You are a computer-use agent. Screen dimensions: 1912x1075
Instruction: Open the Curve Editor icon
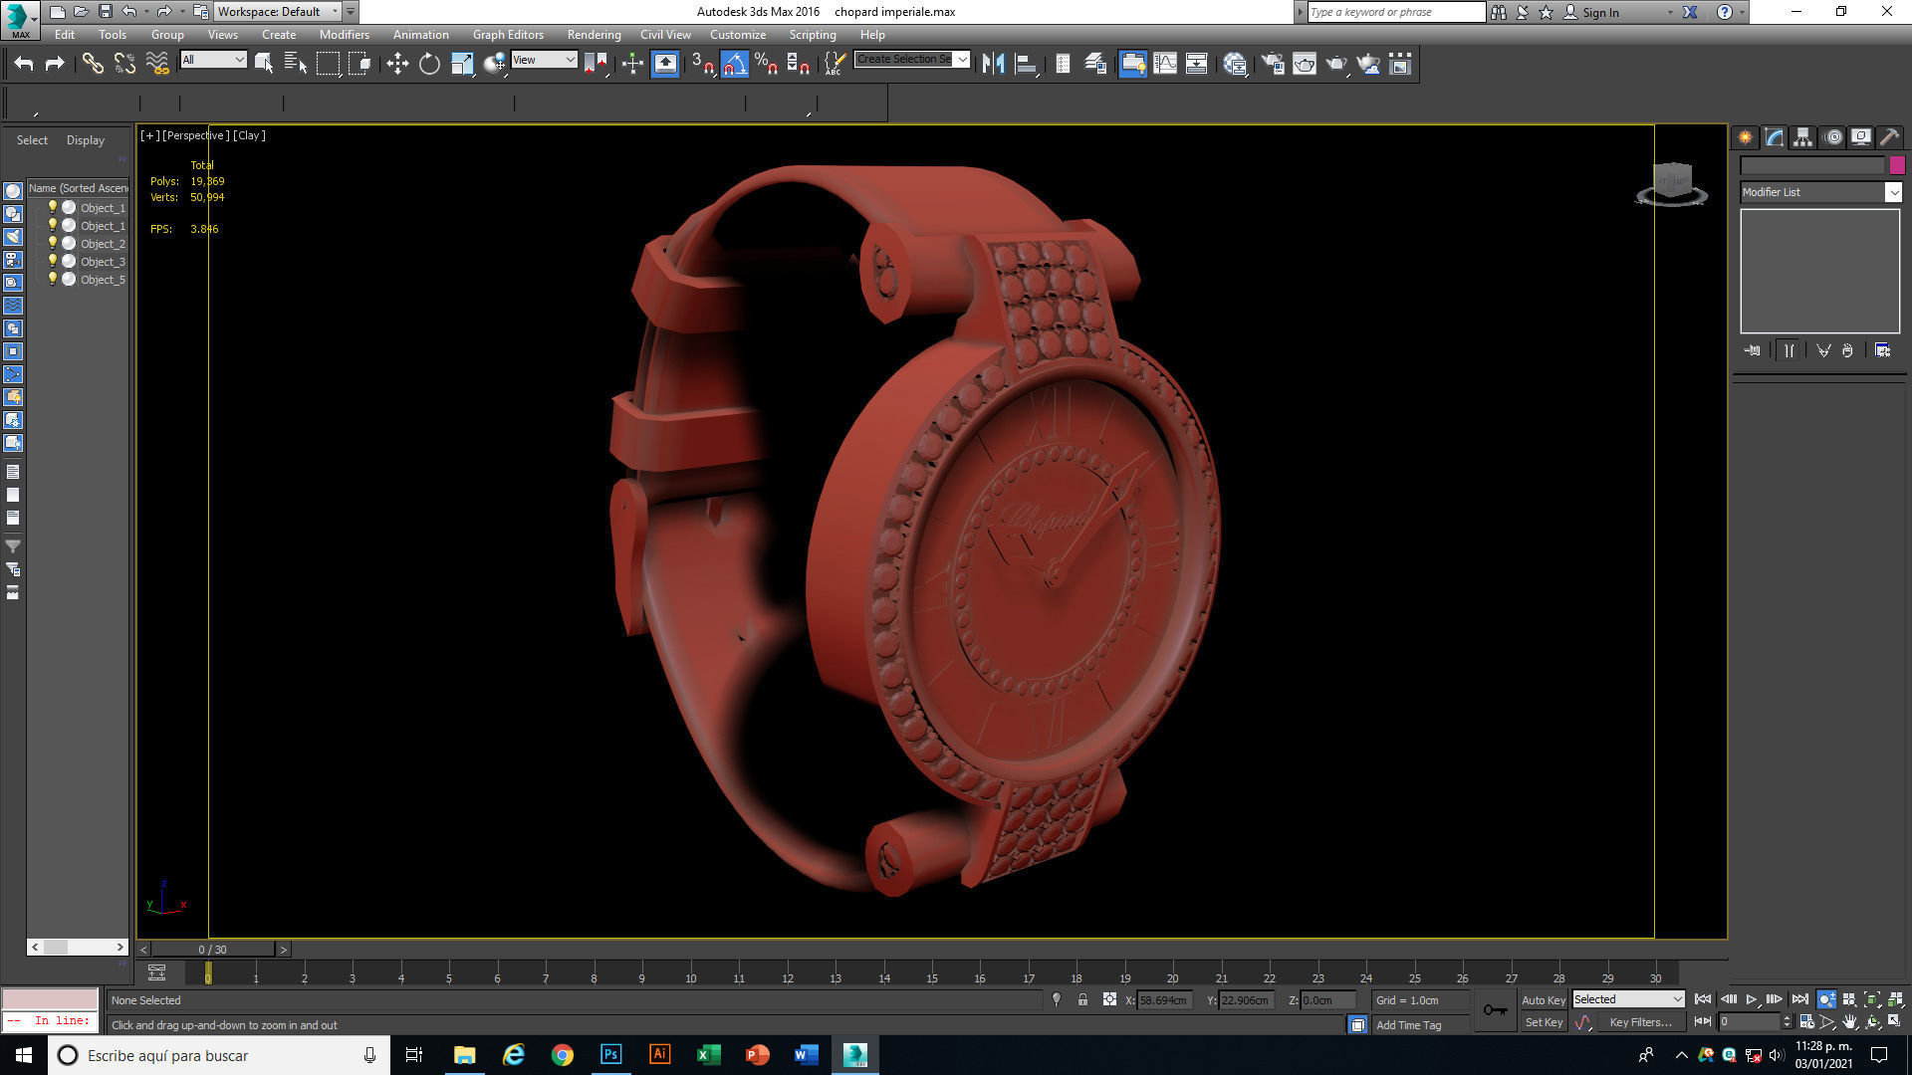[x=1164, y=64]
